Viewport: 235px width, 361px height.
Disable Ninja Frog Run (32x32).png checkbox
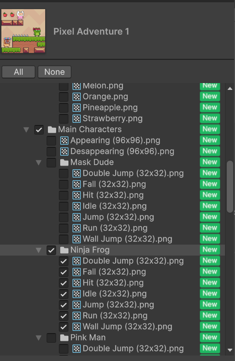pyautogui.click(x=63, y=316)
